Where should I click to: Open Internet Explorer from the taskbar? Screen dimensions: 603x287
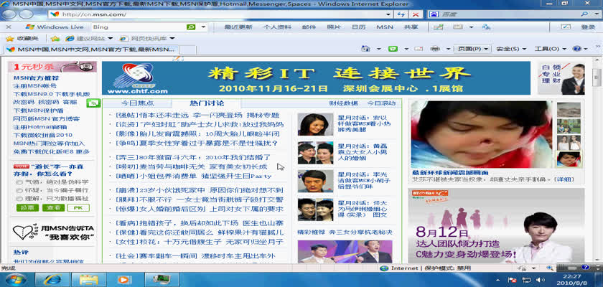[x=52, y=279]
